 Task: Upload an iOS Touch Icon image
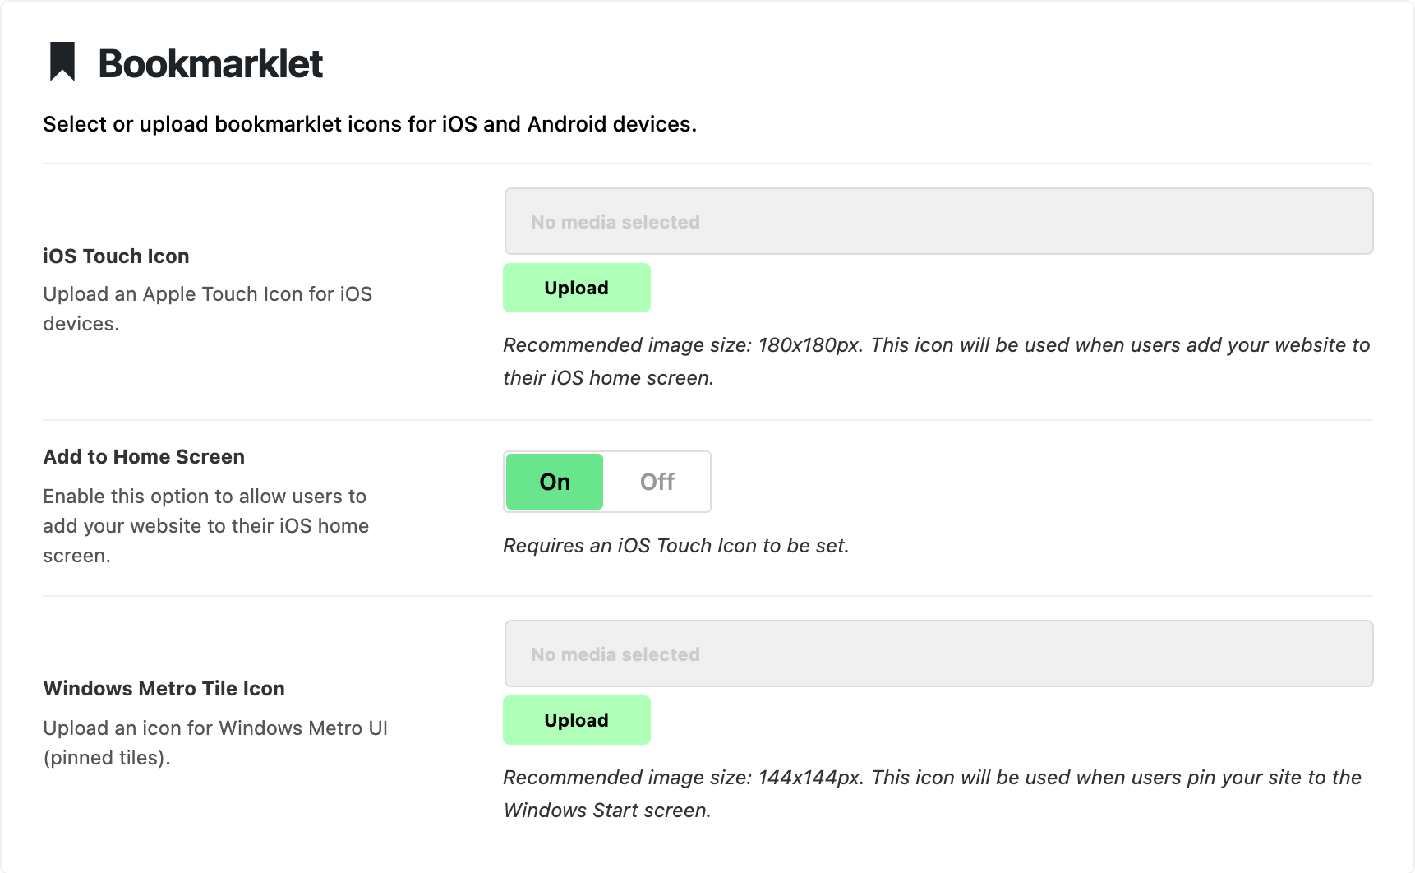pos(576,288)
